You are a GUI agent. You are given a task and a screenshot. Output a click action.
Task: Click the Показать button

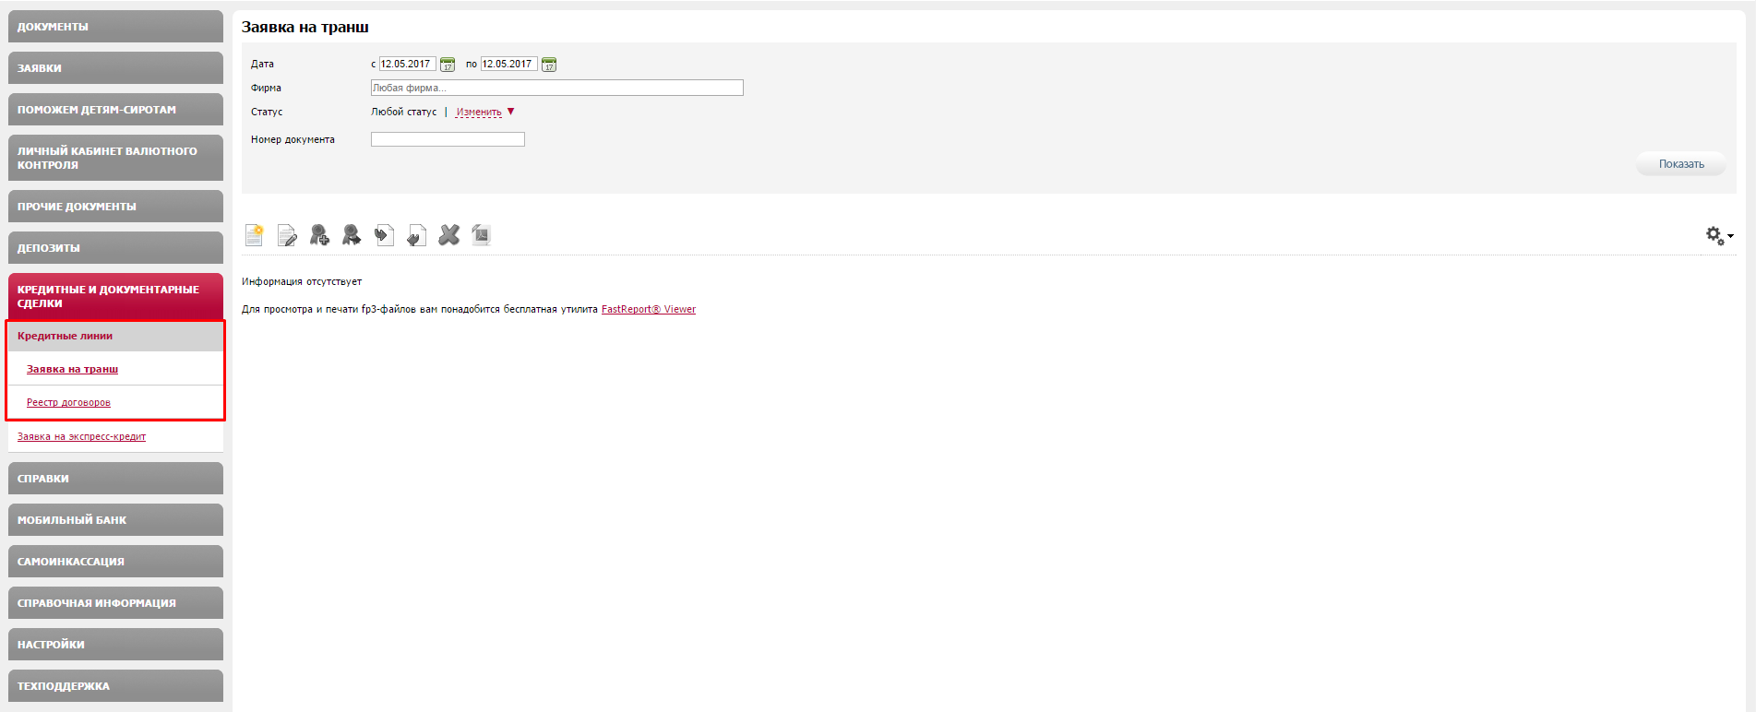(1681, 164)
